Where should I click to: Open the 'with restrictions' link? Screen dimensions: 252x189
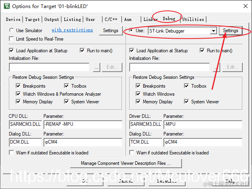pos(72,30)
